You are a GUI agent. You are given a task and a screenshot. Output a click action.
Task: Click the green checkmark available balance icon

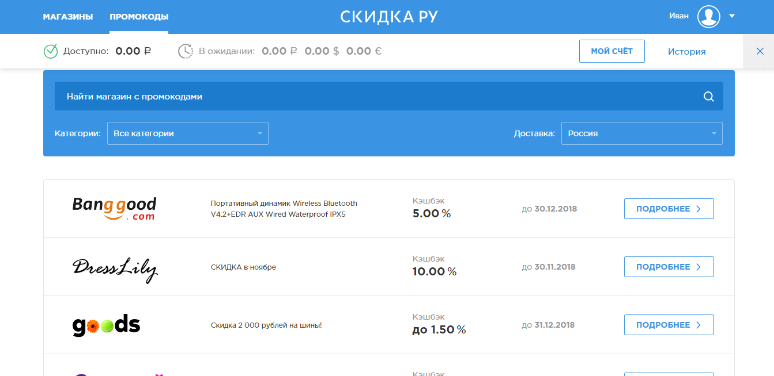click(51, 51)
